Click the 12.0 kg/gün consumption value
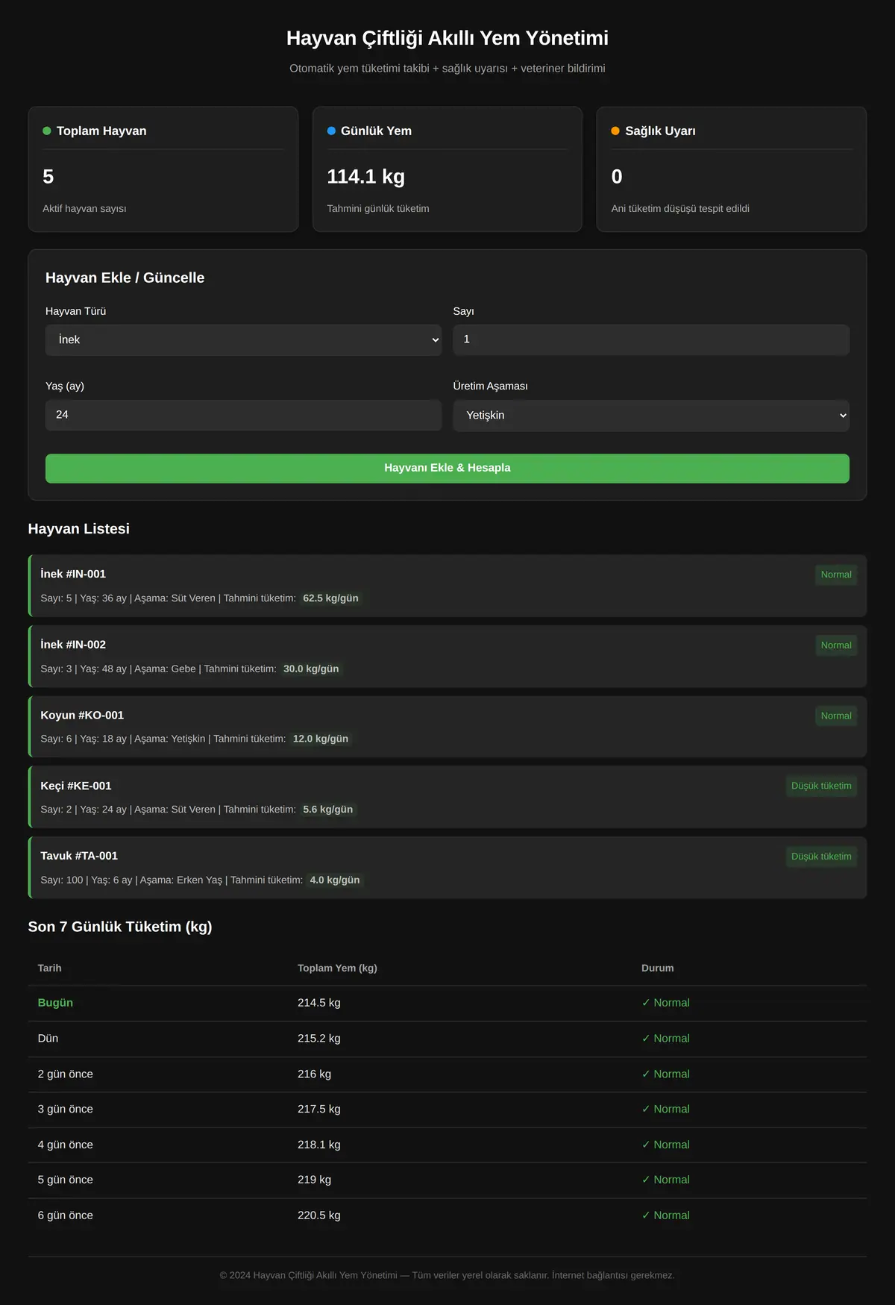Image resolution: width=895 pixels, height=1305 pixels. pyautogui.click(x=321, y=739)
